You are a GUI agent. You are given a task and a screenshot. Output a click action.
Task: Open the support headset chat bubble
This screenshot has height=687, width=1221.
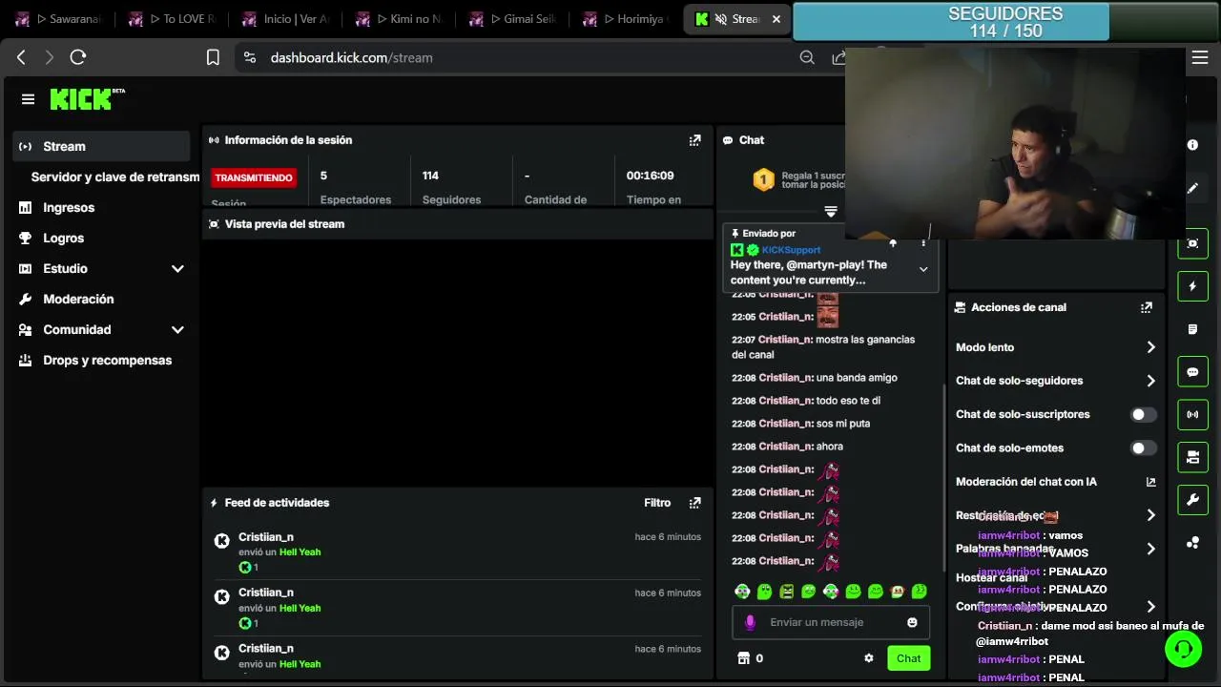tap(1183, 649)
